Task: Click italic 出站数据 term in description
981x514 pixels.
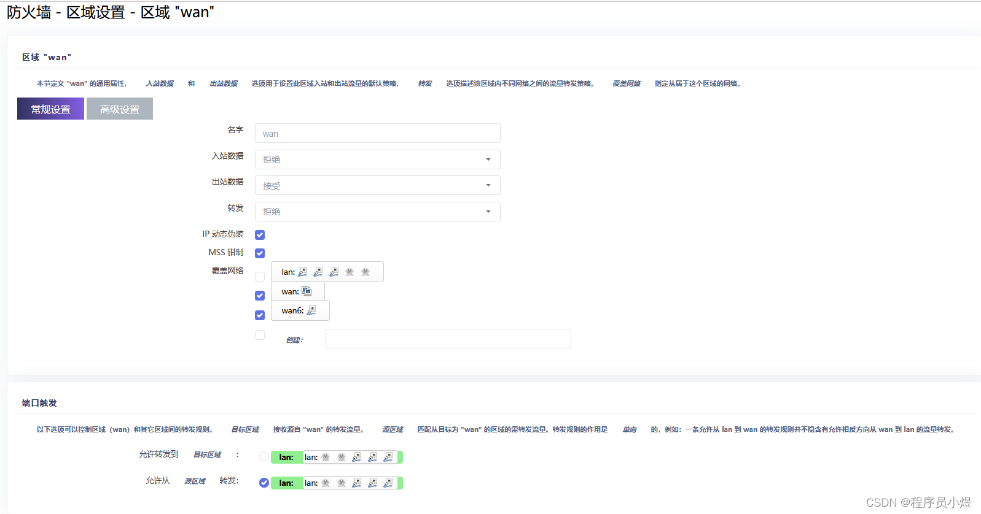Action: (x=224, y=83)
